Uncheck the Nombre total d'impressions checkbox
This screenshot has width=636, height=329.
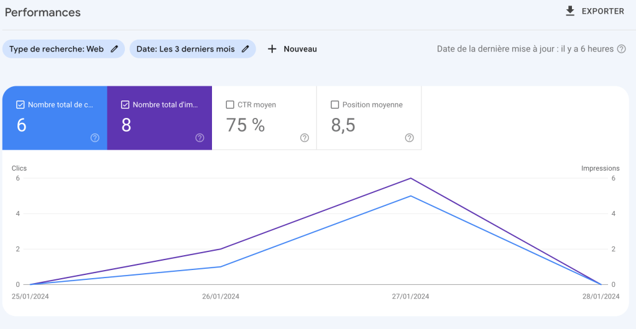pyautogui.click(x=126, y=105)
